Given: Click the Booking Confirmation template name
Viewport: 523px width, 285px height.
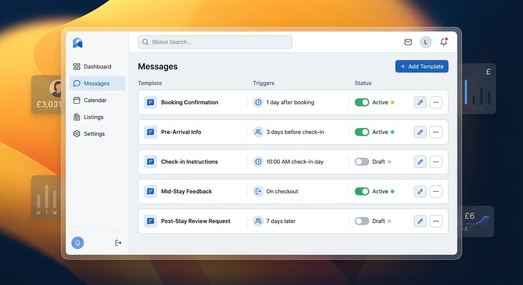Looking at the screenshot, I should coord(190,102).
